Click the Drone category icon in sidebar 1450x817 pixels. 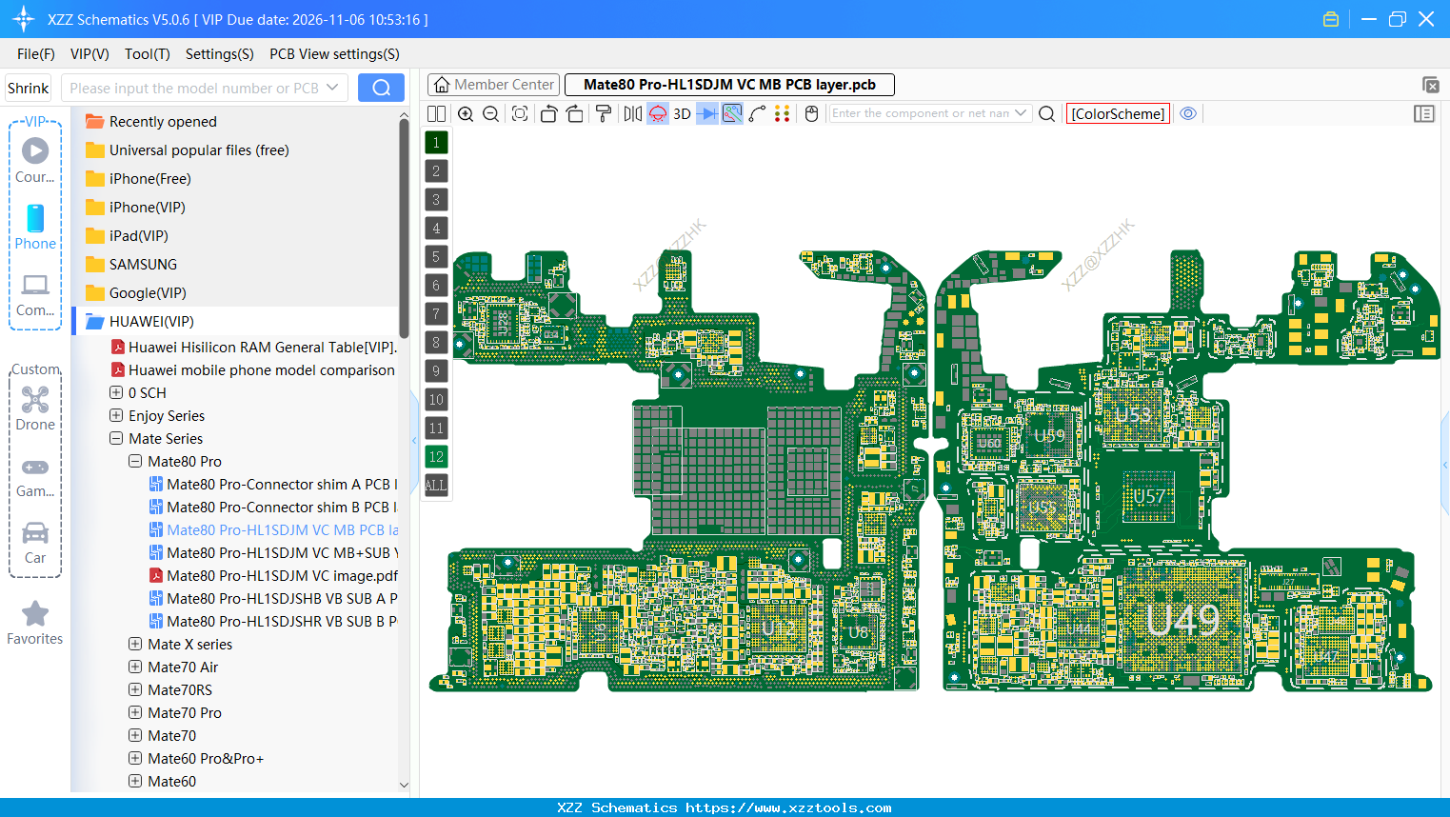(x=34, y=400)
